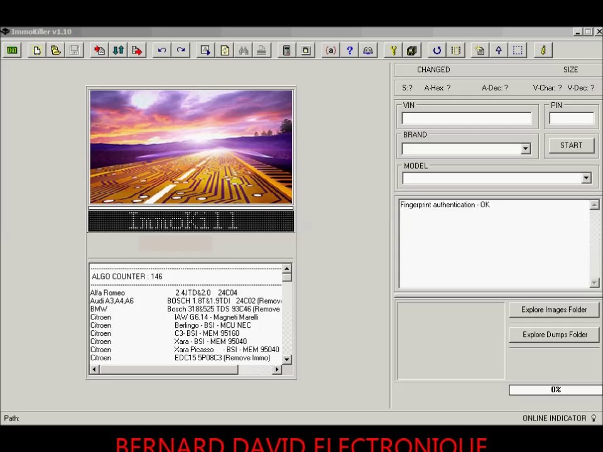603x452 pixels.
Task: Click the letter A with blue arrow icon
Action: [x=205, y=50]
